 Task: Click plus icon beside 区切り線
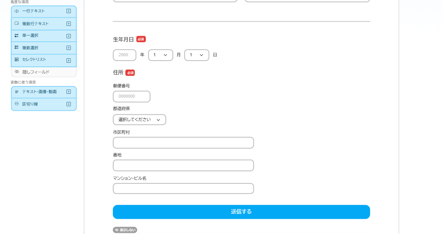click(x=69, y=104)
